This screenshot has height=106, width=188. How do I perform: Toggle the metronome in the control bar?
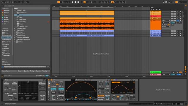click(21, 2)
